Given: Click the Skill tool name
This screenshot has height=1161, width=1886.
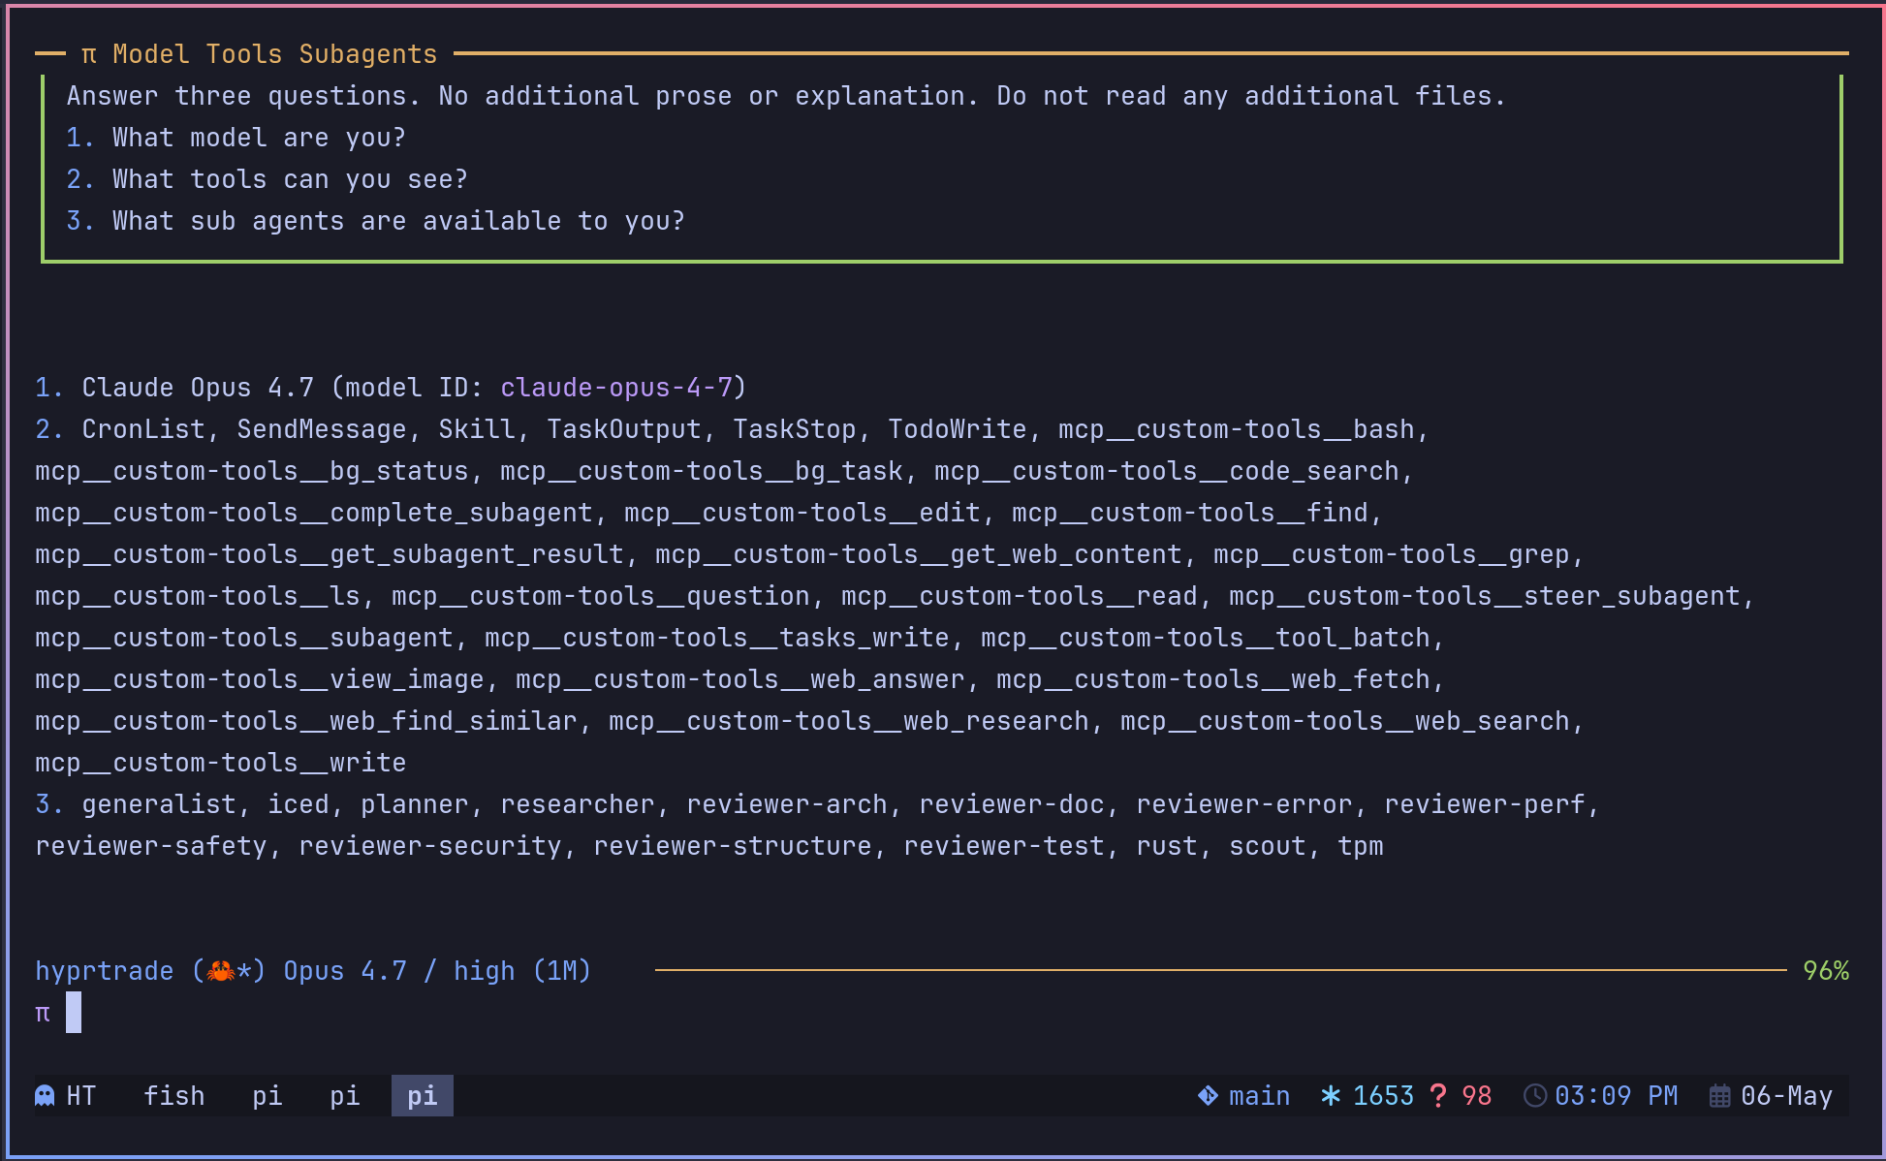Looking at the screenshot, I should [x=477, y=429].
